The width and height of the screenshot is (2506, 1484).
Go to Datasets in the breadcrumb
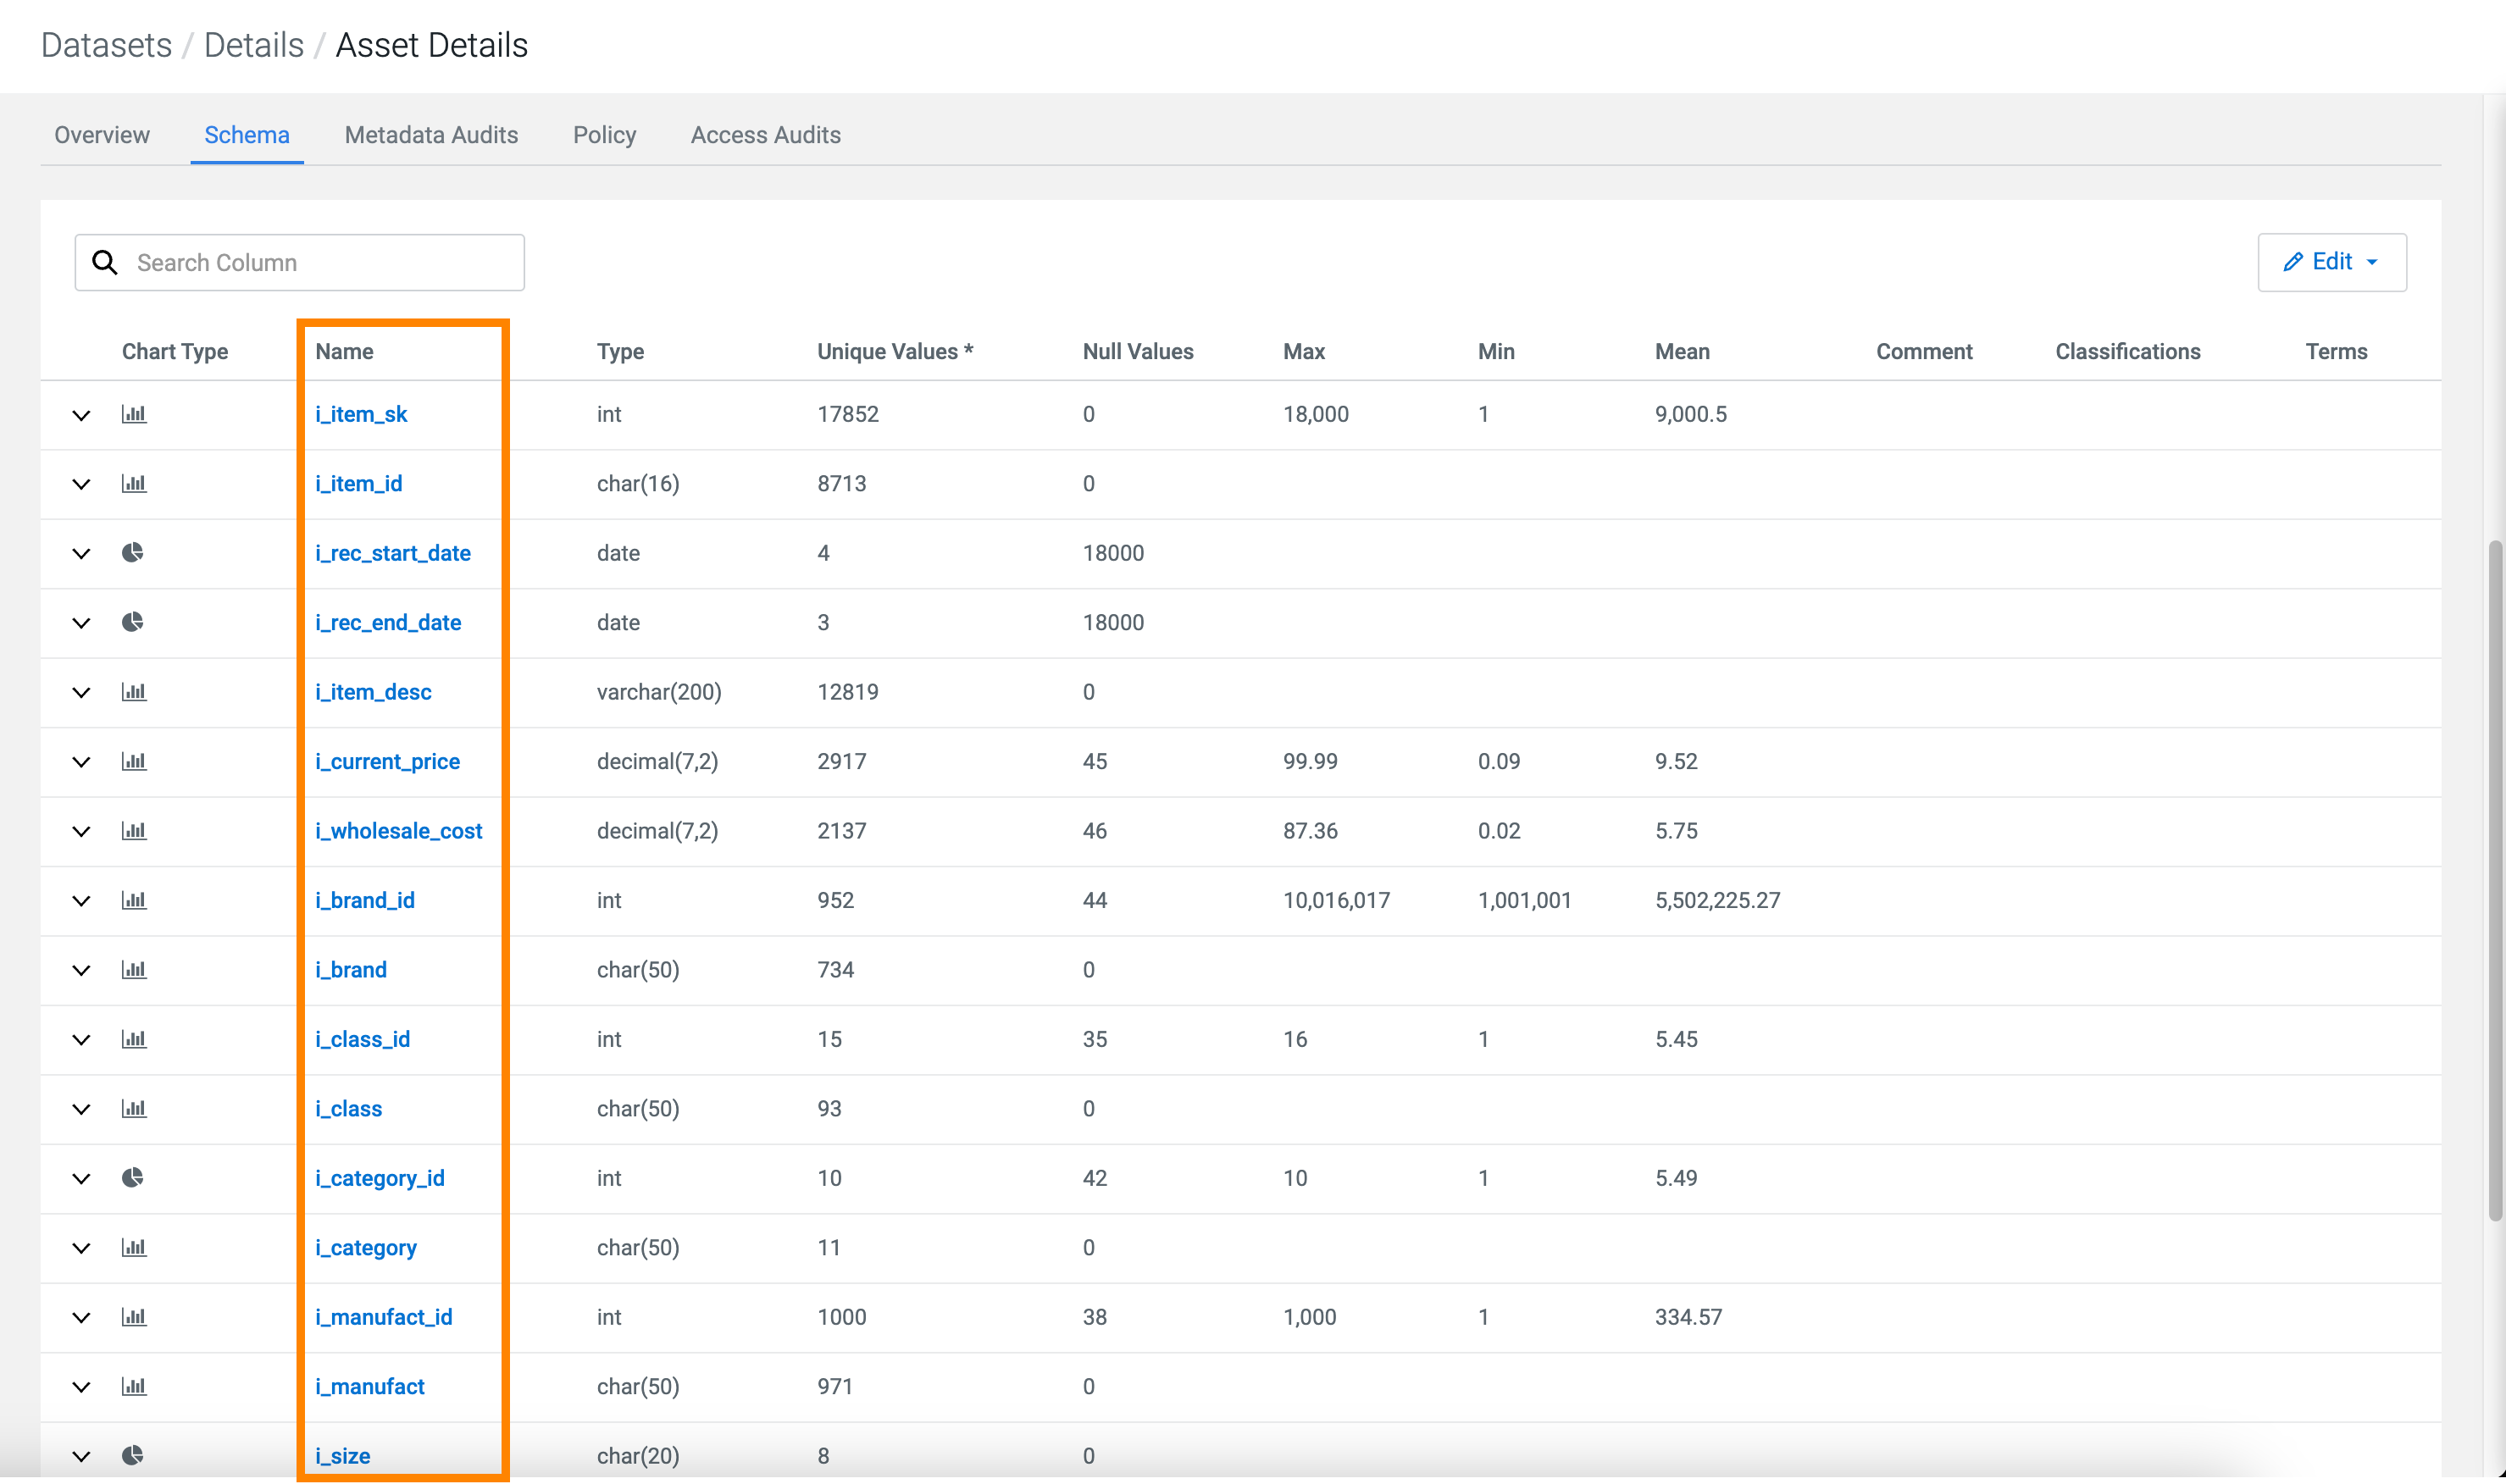tap(106, 45)
